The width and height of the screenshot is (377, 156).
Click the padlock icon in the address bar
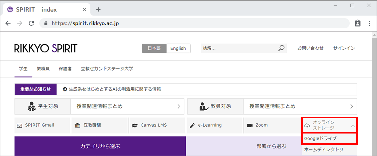46,24
